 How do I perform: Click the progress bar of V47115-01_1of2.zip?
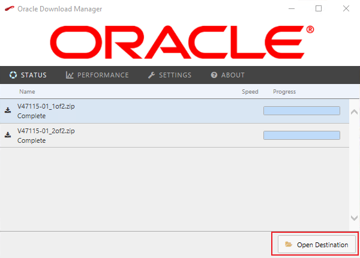point(302,110)
